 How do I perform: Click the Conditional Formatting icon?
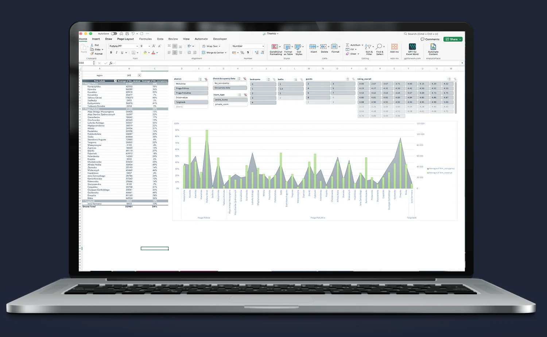click(275, 47)
